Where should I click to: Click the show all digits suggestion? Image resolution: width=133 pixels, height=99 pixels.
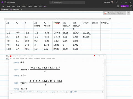[x=19, y=92]
